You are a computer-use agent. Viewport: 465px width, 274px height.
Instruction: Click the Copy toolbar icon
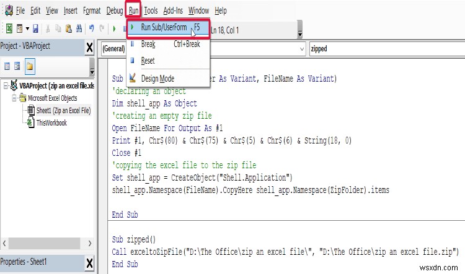(58, 28)
